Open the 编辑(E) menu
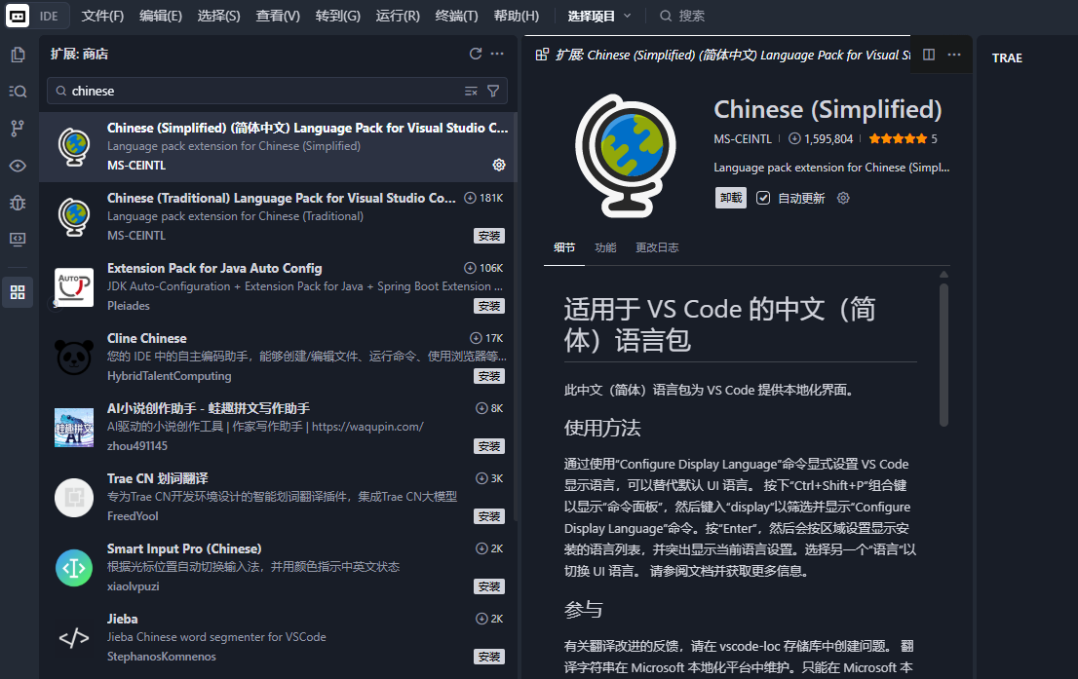1078x679 pixels. (x=161, y=16)
